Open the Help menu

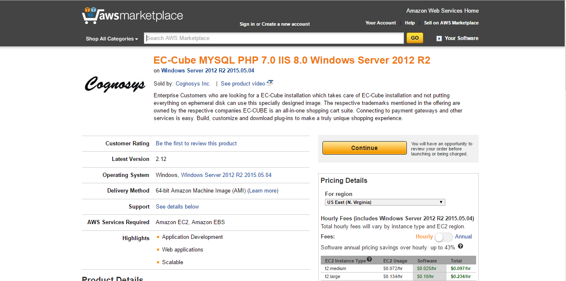click(x=409, y=22)
